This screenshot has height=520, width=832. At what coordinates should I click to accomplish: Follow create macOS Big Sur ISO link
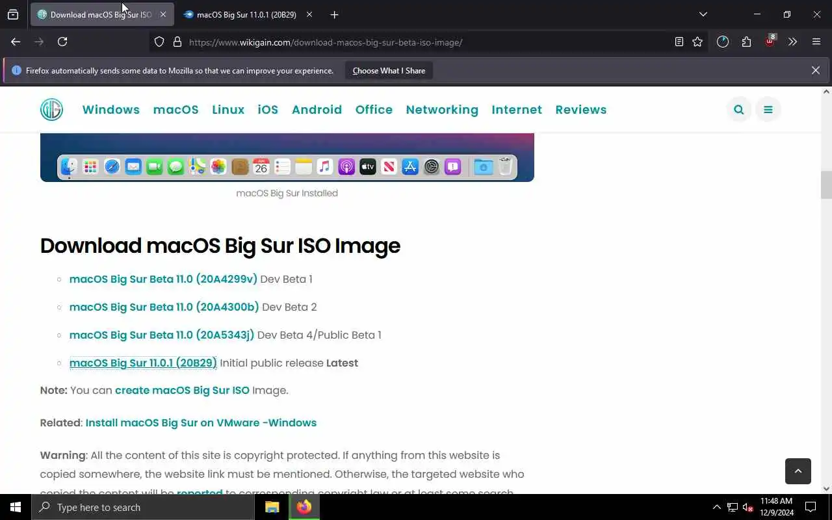(x=182, y=390)
